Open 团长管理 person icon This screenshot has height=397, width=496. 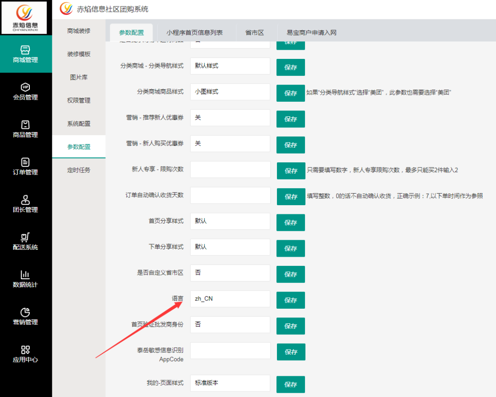(x=26, y=200)
